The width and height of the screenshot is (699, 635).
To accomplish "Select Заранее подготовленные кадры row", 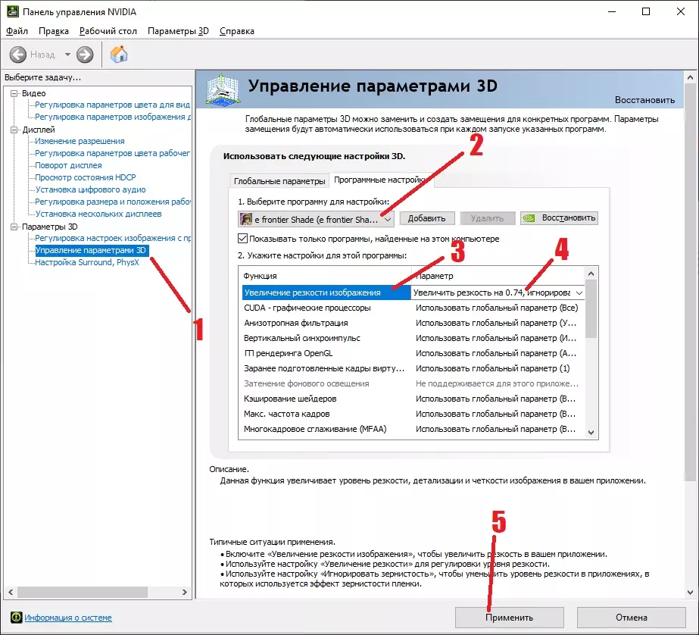I will (413, 369).
